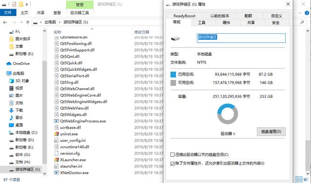
Task: Open the 安全 tab in properties
Action: click(276, 23)
